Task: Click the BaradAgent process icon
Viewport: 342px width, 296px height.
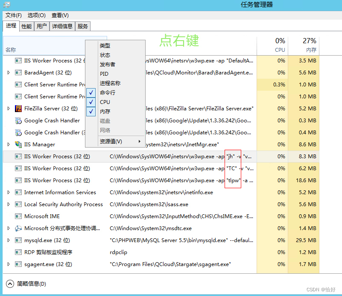Action: pyautogui.click(x=18, y=73)
